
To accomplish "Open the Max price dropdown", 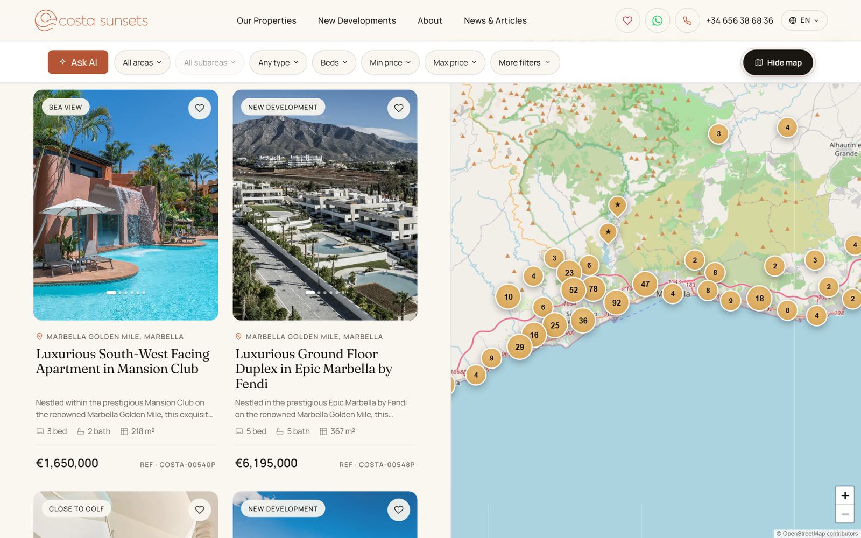I will pos(455,62).
